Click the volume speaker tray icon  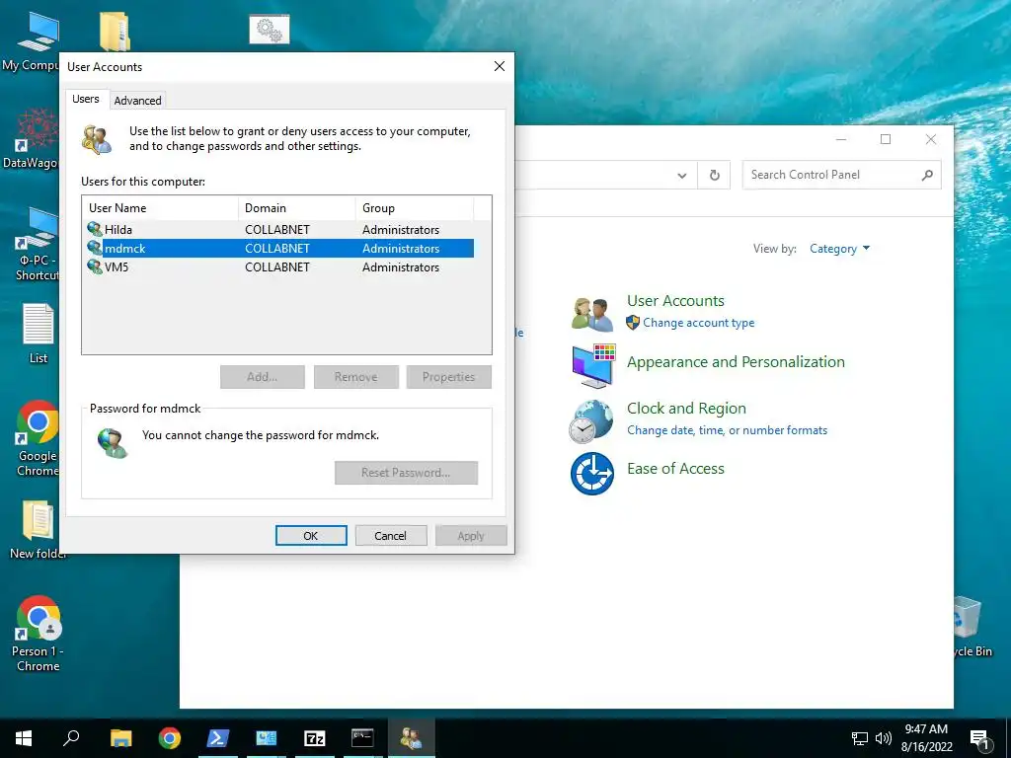coord(884,738)
